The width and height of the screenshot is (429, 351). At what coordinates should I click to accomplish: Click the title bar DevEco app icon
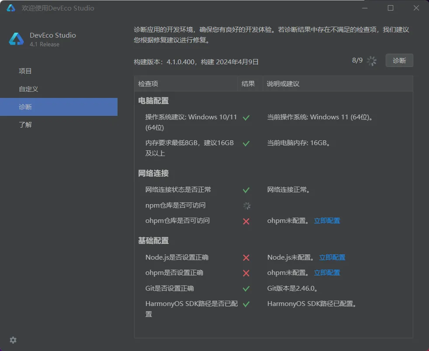tap(11, 8)
